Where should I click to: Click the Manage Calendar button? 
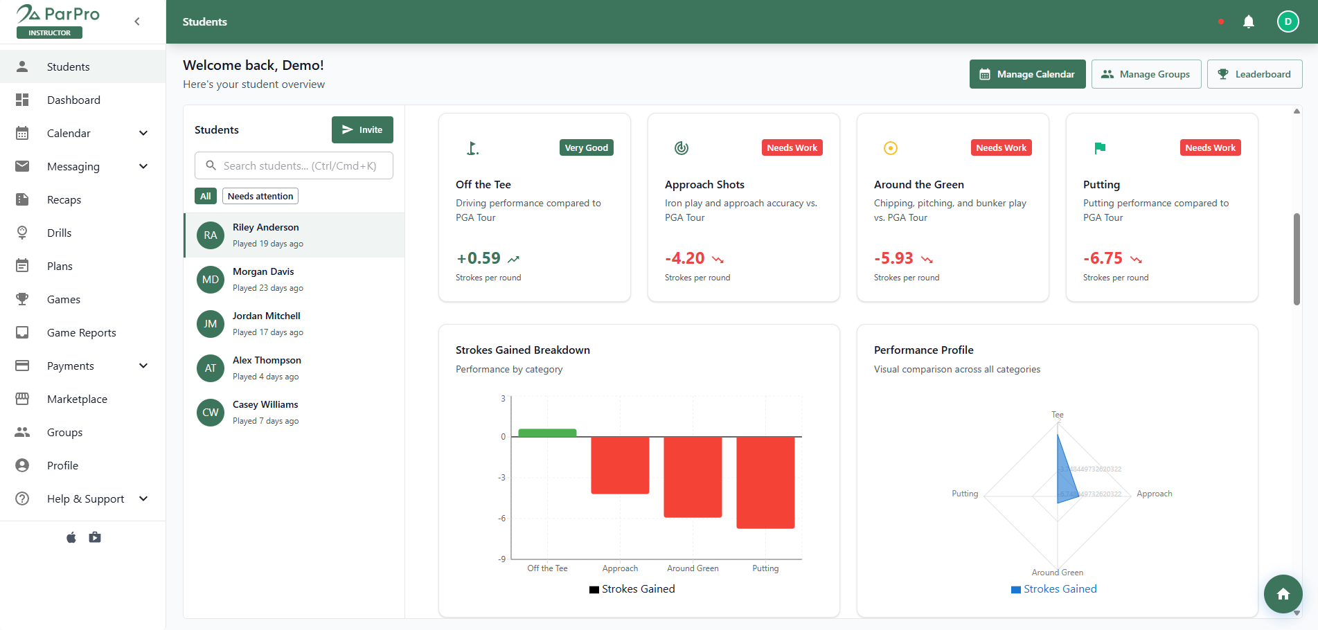pyautogui.click(x=1028, y=74)
